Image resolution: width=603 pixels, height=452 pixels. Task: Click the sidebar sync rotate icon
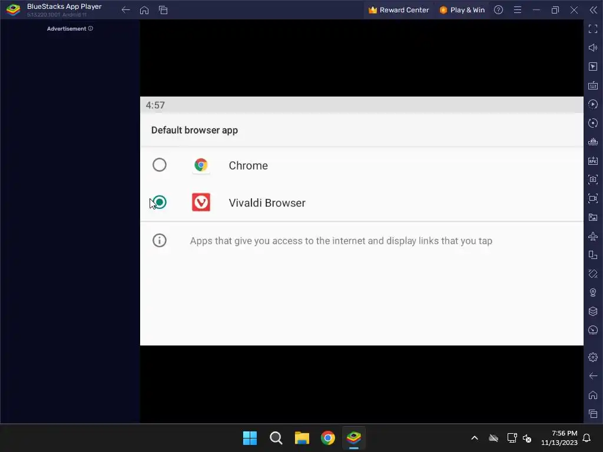(593, 123)
